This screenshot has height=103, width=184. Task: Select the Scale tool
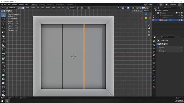(3, 32)
